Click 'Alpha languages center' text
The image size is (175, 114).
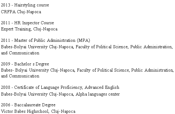[98, 94]
